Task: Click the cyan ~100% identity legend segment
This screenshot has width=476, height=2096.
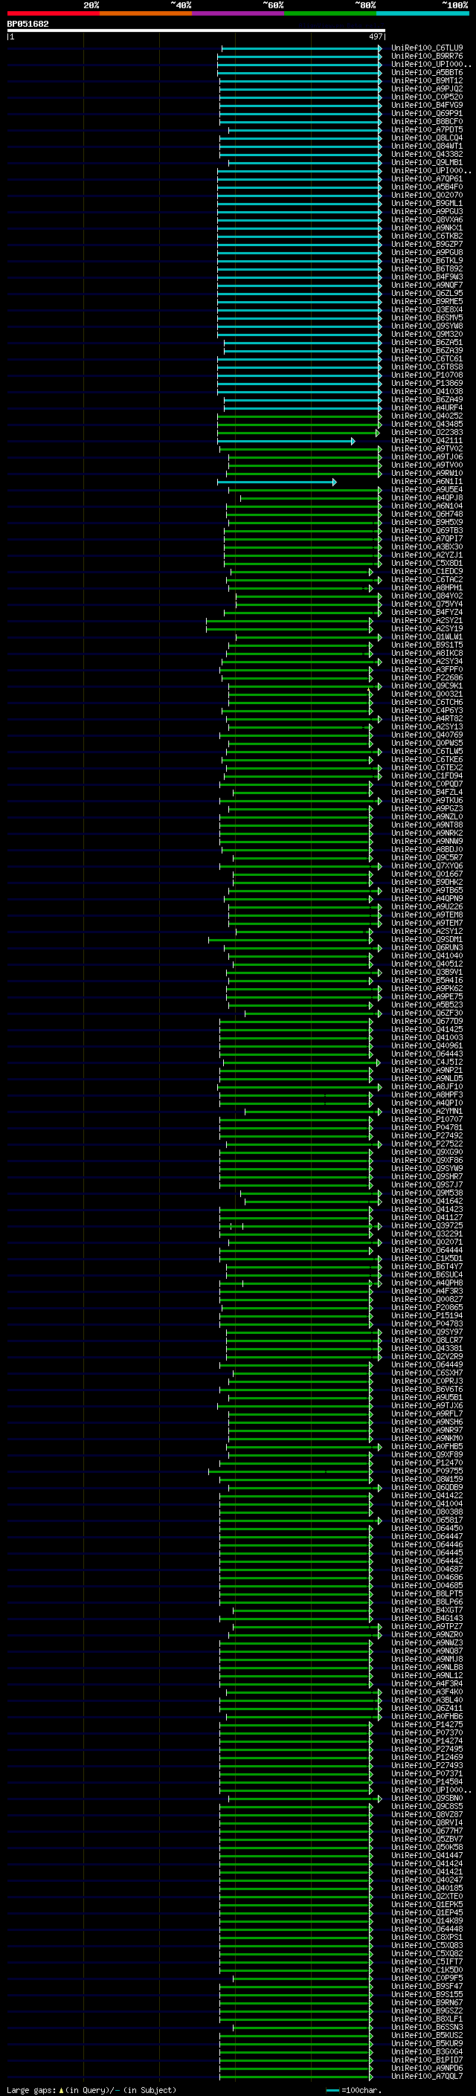Action: tap(422, 13)
